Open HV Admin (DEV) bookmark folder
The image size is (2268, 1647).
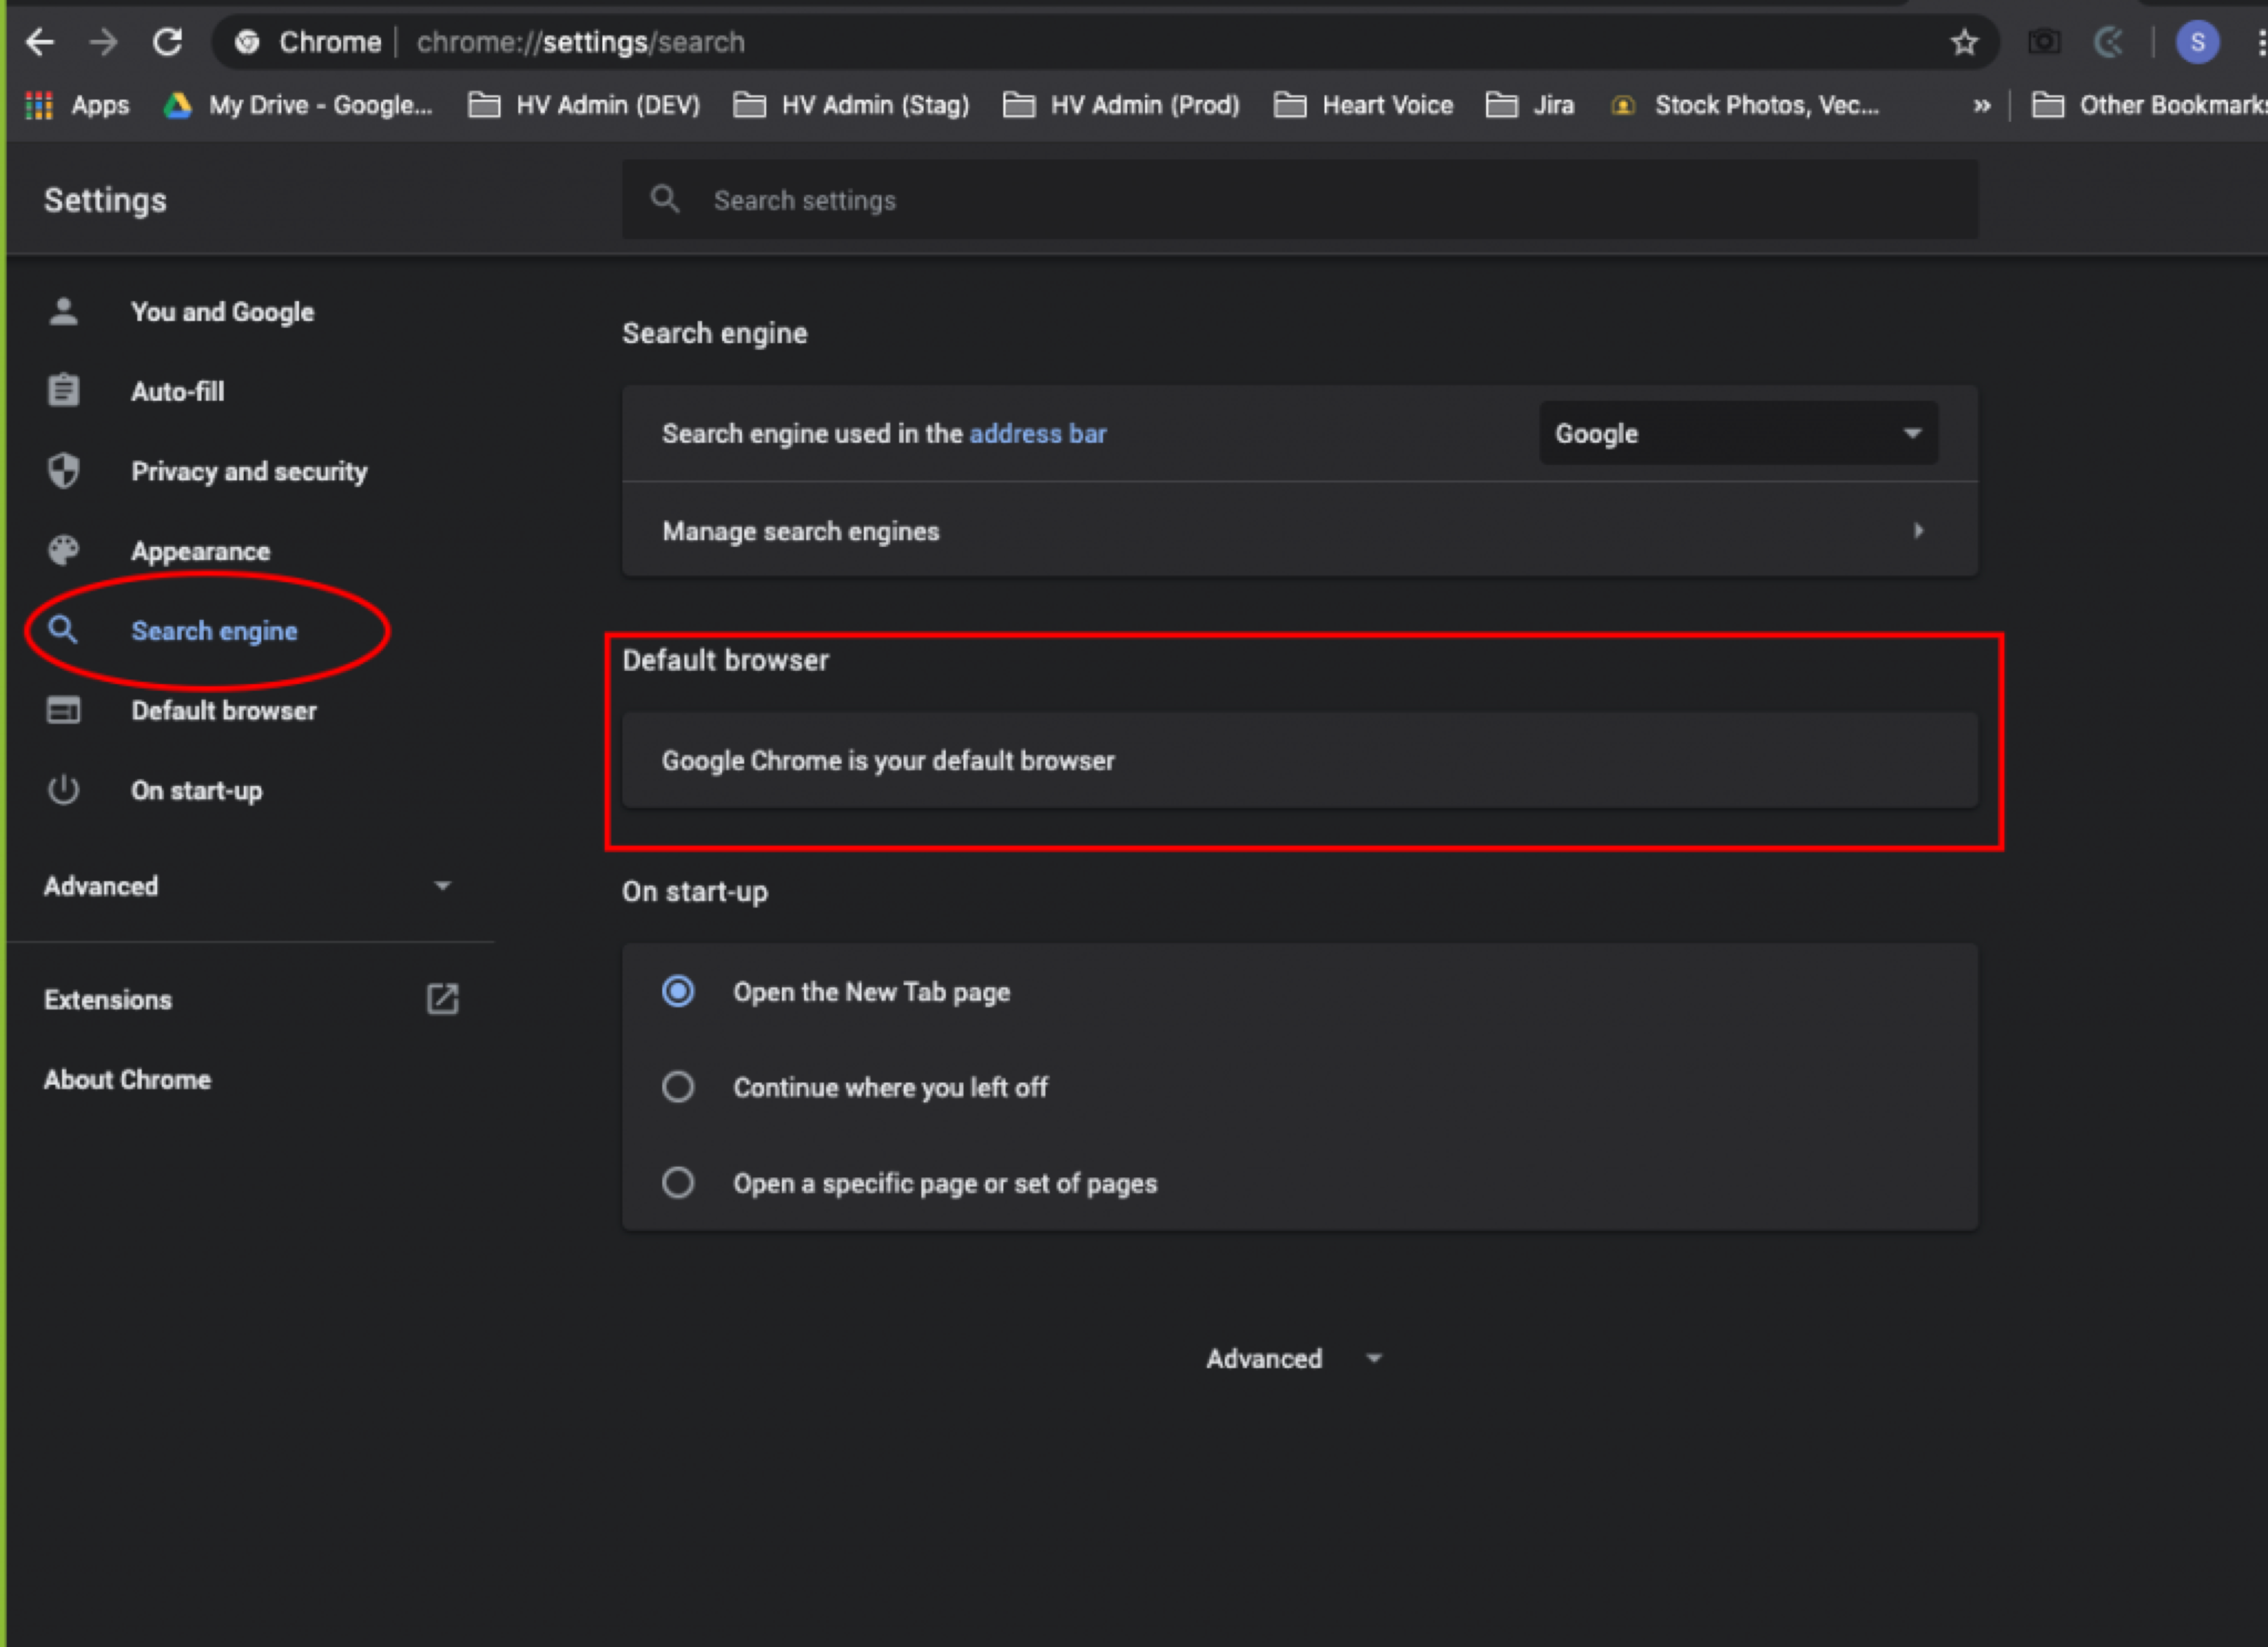(584, 105)
